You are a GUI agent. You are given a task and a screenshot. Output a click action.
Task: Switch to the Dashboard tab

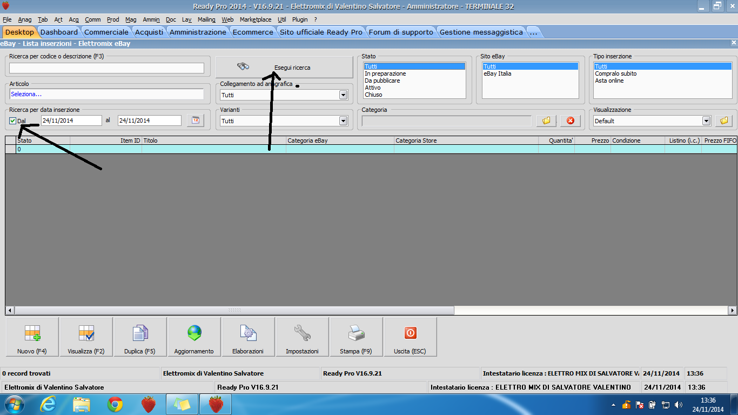coord(59,32)
